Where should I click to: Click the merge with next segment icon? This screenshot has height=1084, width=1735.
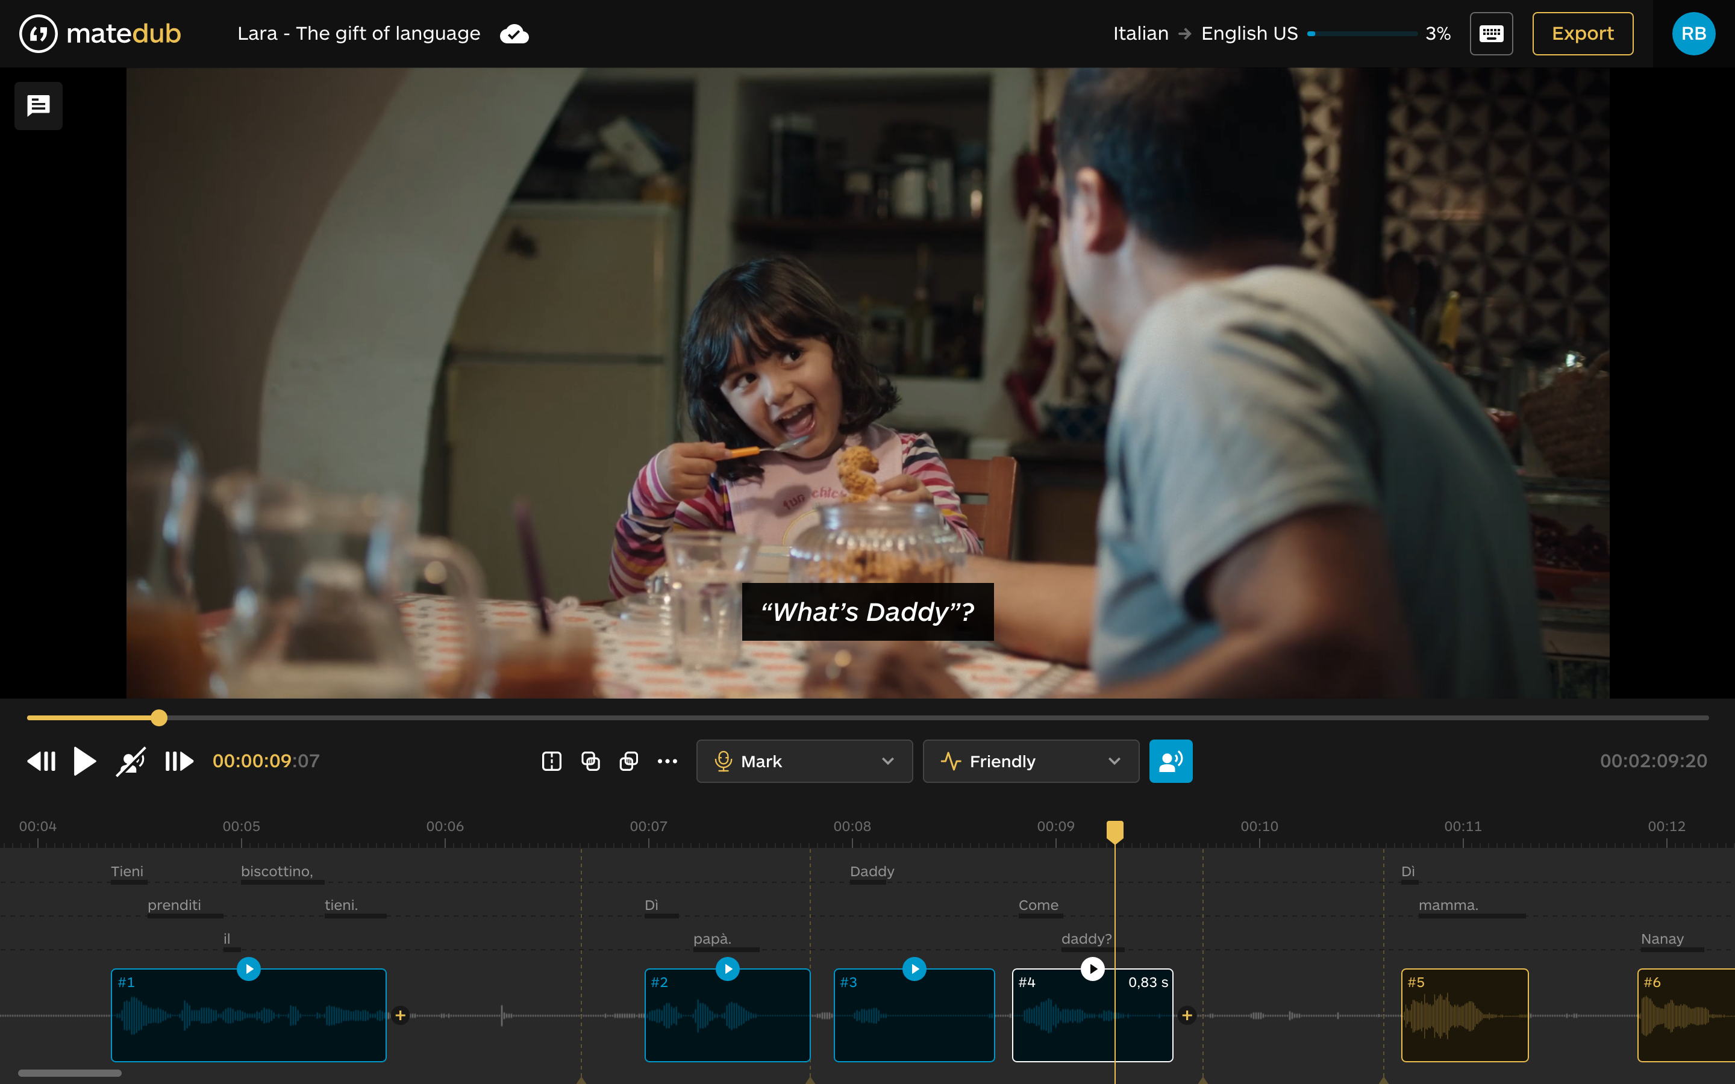click(x=629, y=761)
